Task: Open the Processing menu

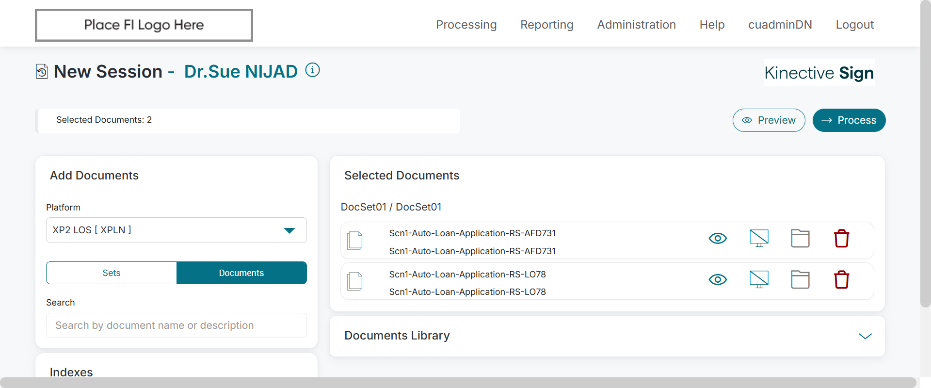Action: click(466, 25)
